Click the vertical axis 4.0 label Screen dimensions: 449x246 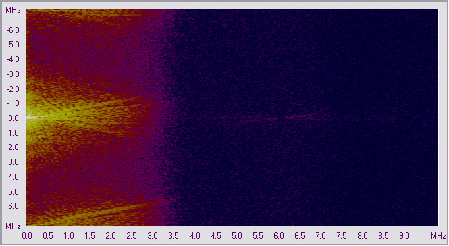(14, 177)
